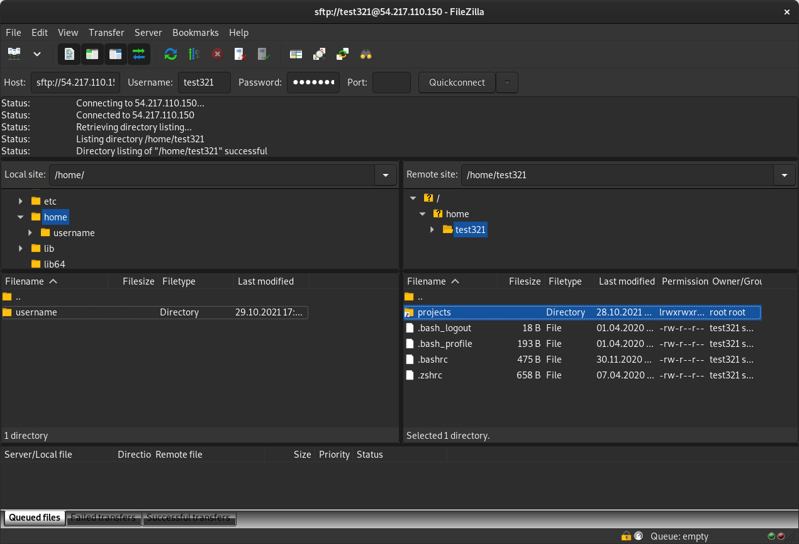
Task: Select lib64 folder in local tree
Action: (x=54, y=264)
